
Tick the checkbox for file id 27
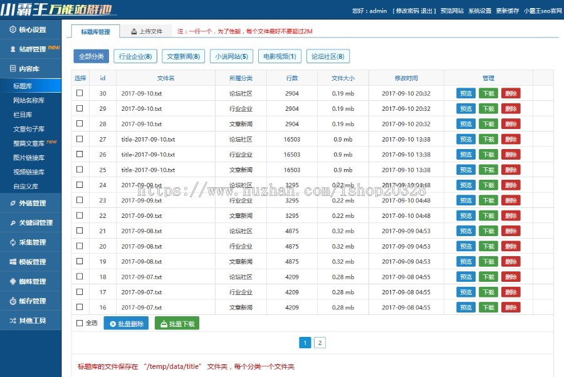[x=80, y=139]
